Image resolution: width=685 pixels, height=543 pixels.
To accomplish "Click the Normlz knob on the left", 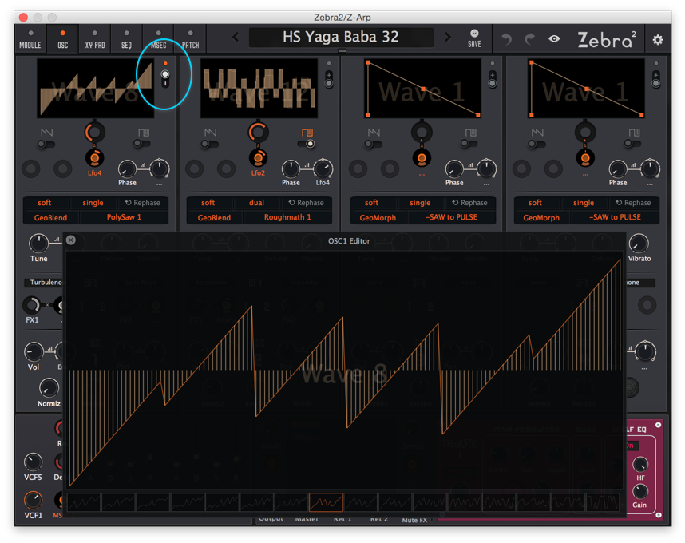I will pyautogui.click(x=49, y=388).
